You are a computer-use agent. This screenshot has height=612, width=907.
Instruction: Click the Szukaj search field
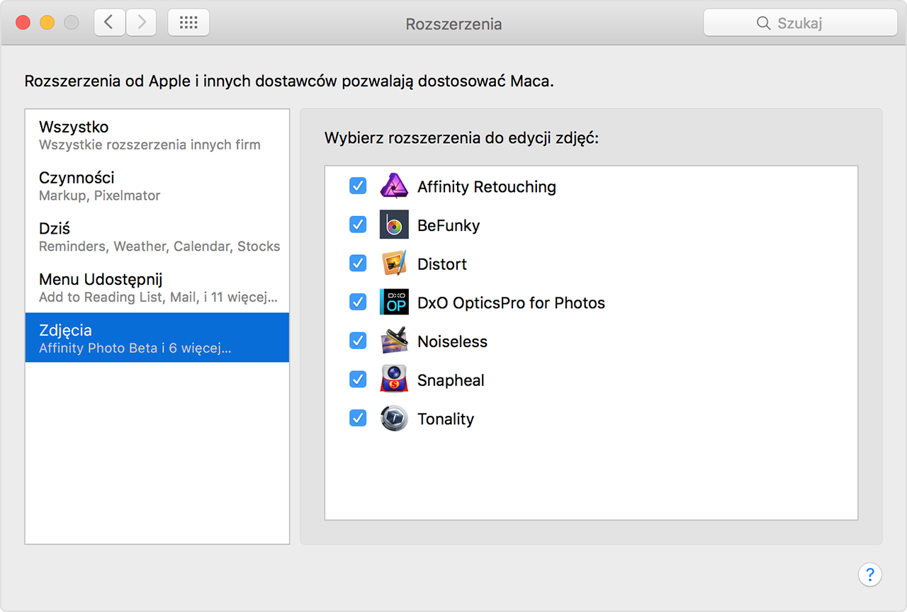(800, 23)
